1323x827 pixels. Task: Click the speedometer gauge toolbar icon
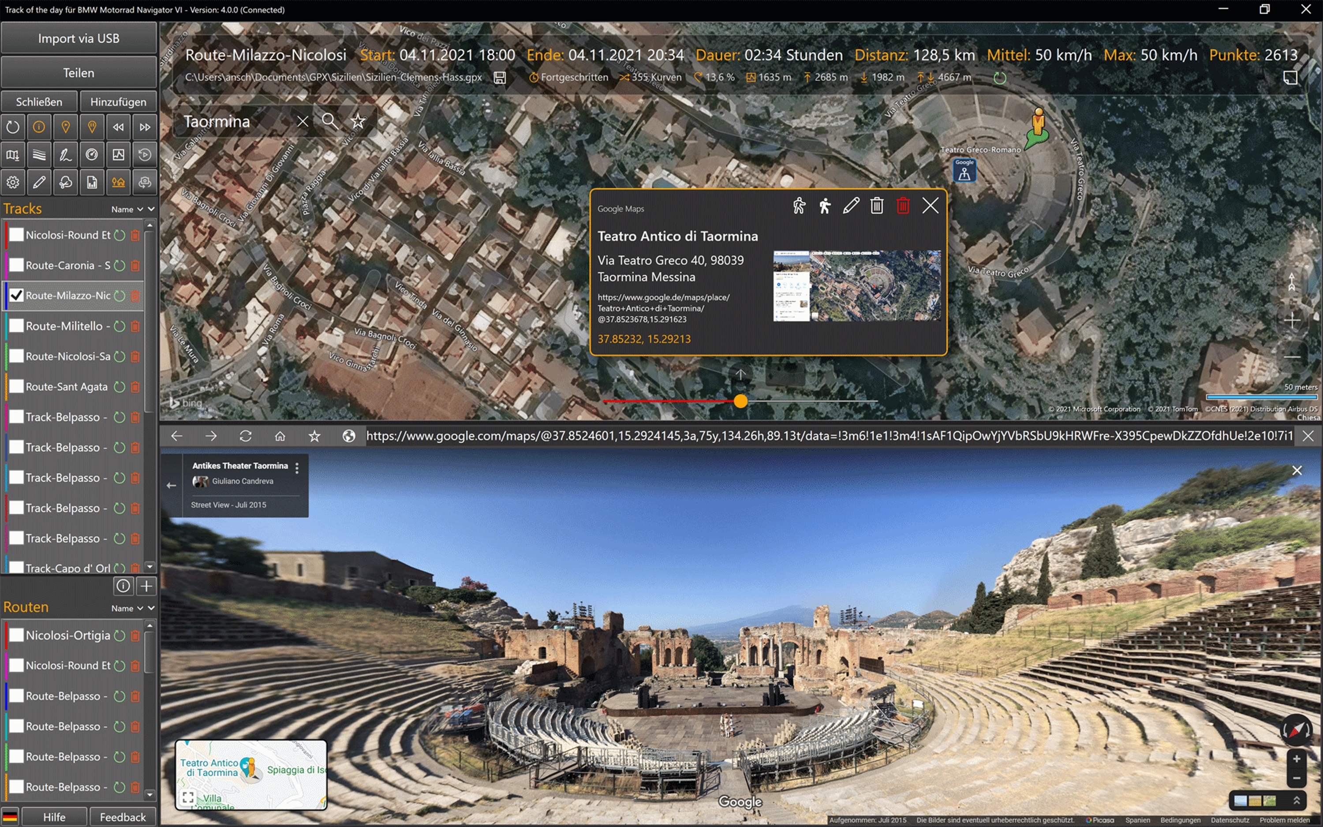[92, 155]
